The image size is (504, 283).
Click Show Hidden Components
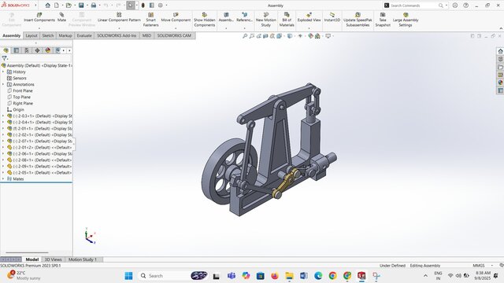[x=205, y=20]
